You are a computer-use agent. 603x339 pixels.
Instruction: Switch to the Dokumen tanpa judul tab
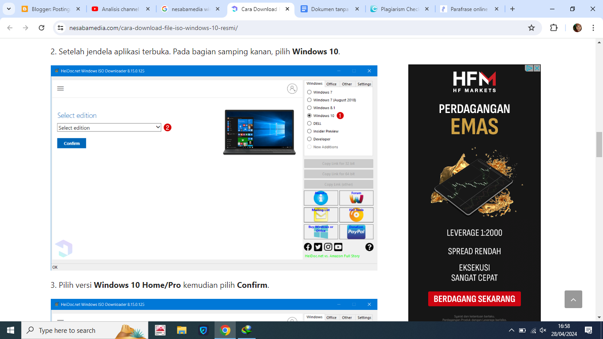[x=330, y=9]
